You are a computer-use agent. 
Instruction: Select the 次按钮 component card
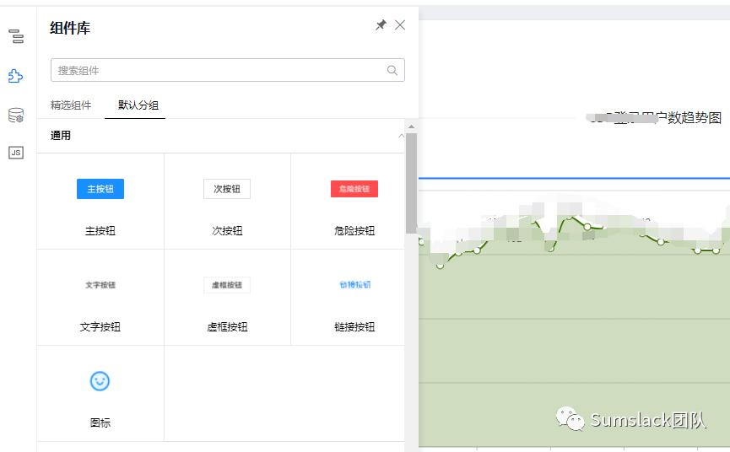coord(227,202)
